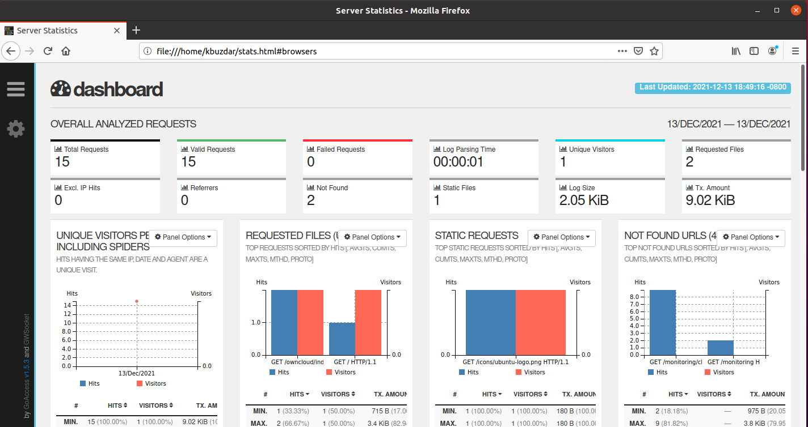Open the Firefox account menu
Viewport: 808px width, 427px height.
click(x=773, y=51)
